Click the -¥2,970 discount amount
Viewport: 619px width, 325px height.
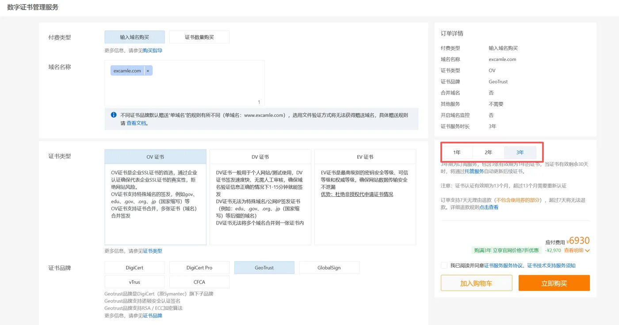click(553, 250)
